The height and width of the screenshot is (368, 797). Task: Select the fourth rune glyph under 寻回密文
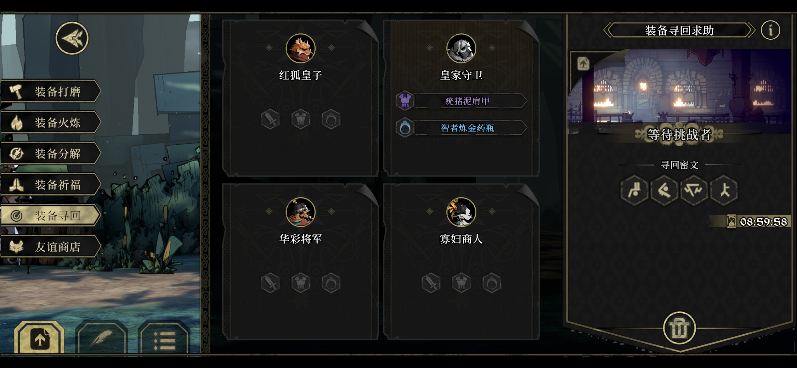coord(724,190)
